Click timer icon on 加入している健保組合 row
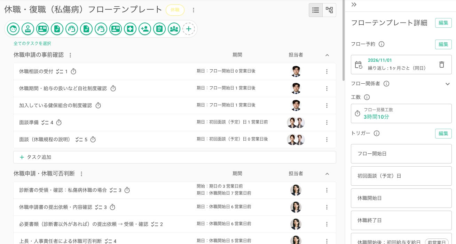The image size is (456, 244). point(98,105)
